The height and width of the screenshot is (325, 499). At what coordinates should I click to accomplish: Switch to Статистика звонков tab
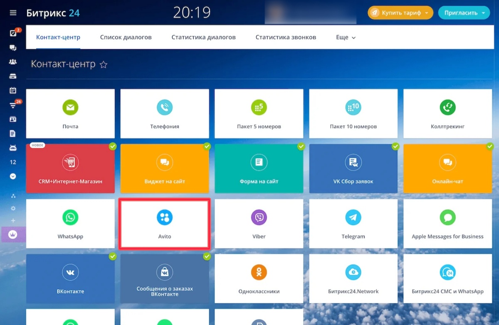point(286,37)
